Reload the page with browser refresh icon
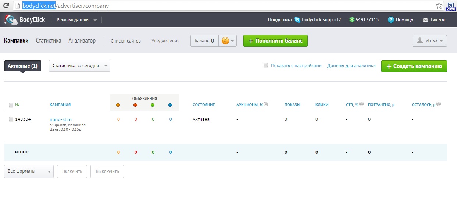Viewport: 457px width, 206px height. click(6, 6)
